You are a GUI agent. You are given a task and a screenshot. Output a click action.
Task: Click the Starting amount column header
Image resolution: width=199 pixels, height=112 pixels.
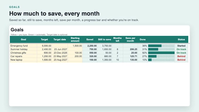[75, 39]
